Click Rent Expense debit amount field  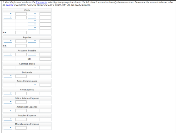21,93
